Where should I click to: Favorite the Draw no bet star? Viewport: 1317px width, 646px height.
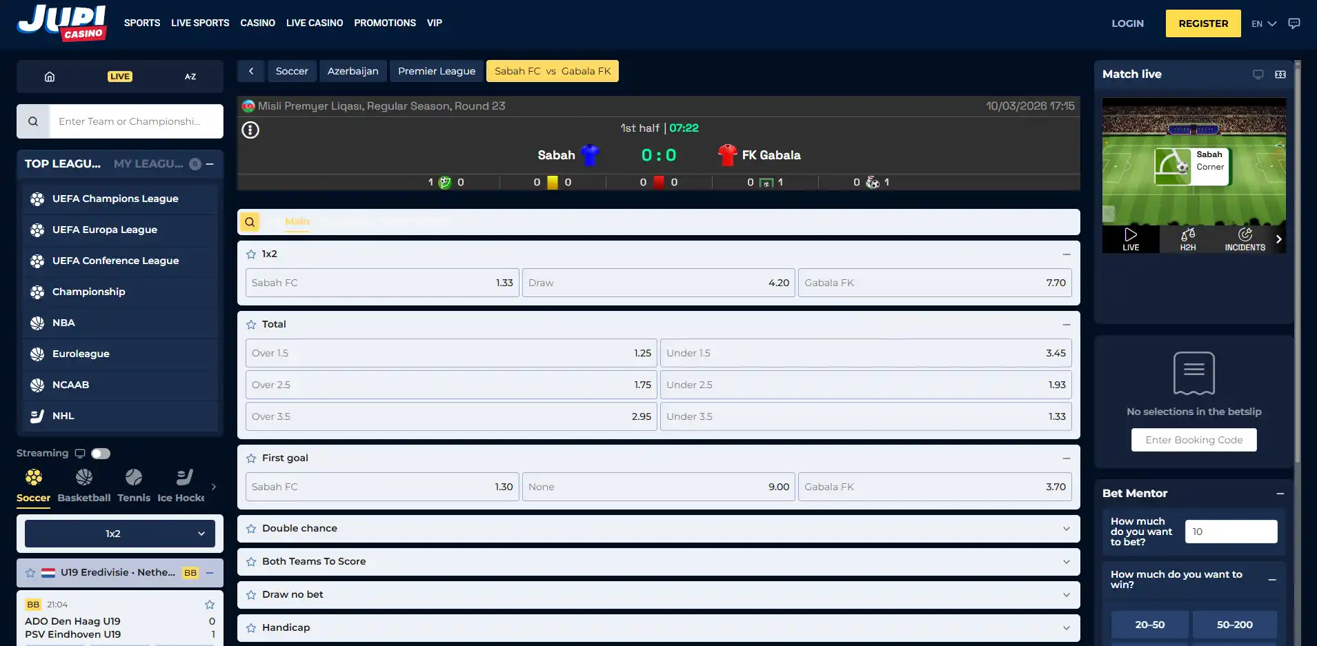[251, 594]
